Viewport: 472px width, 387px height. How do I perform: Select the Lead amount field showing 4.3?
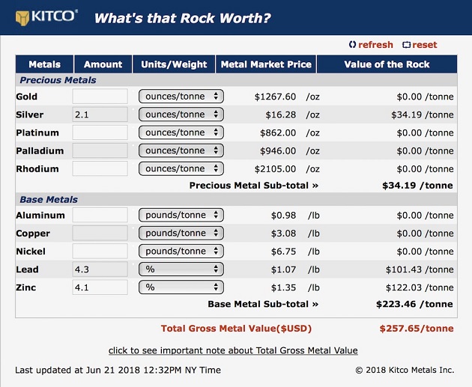click(x=100, y=269)
